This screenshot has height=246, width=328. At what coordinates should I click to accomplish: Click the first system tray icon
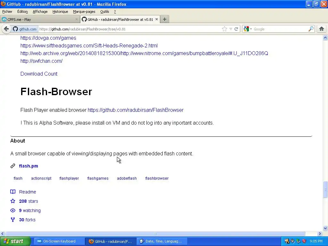click(x=287, y=241)
